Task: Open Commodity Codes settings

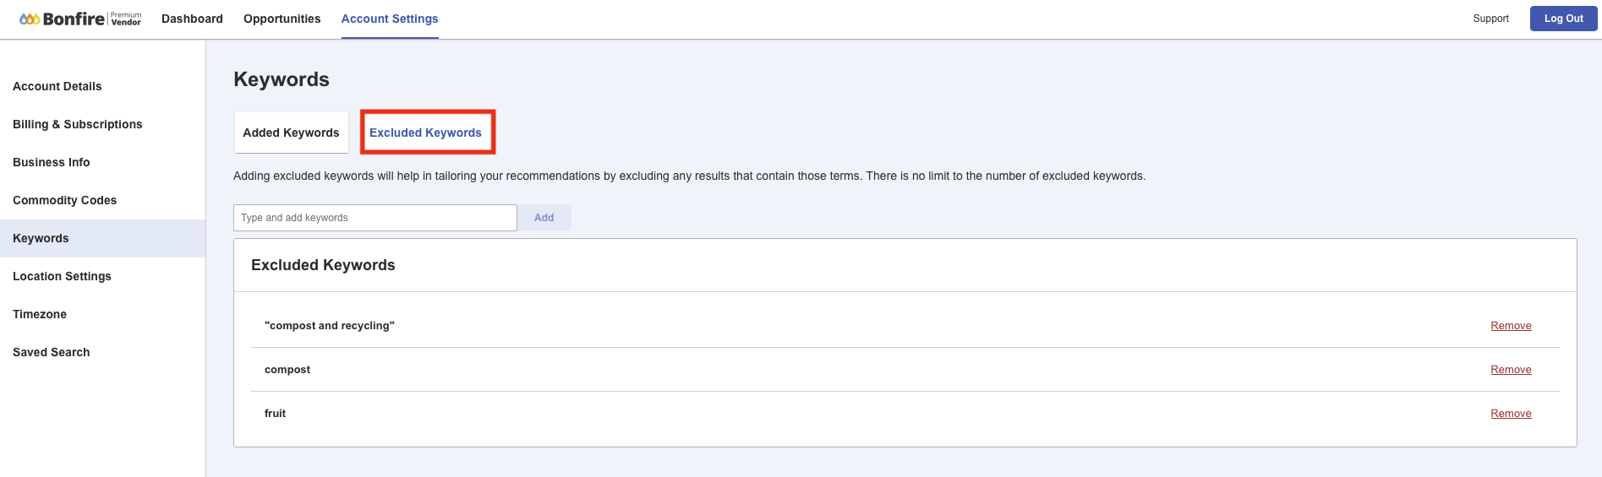Action: [65, 200]
